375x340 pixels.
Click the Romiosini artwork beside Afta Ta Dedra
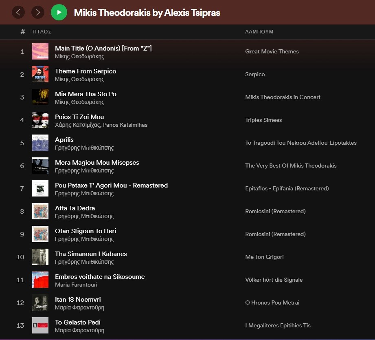point(40,211)
